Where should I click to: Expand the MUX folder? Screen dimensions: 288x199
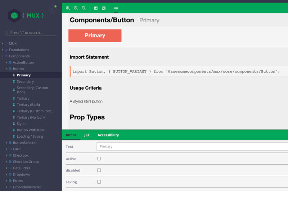click(13, 43)
